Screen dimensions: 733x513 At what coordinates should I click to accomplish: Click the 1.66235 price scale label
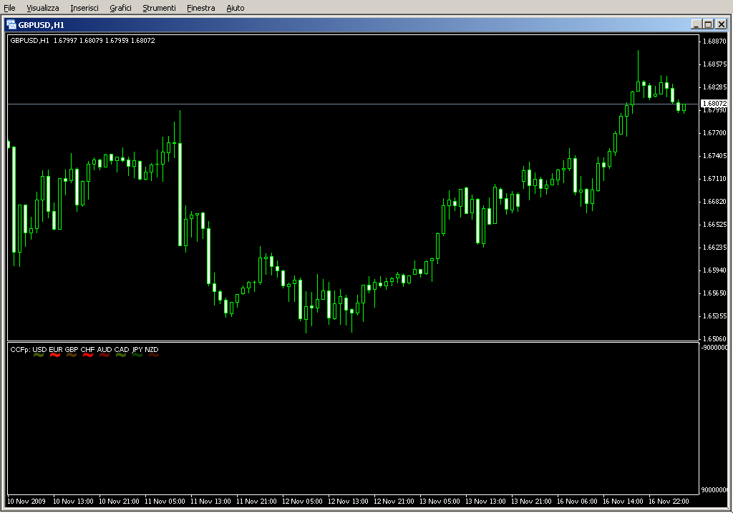tap(715, 247)
